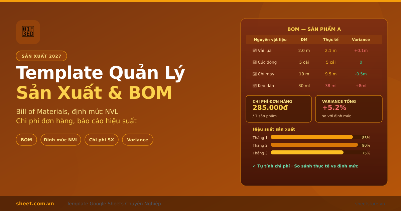Click the icon next to Cúc đồng

tap(255, 62)
